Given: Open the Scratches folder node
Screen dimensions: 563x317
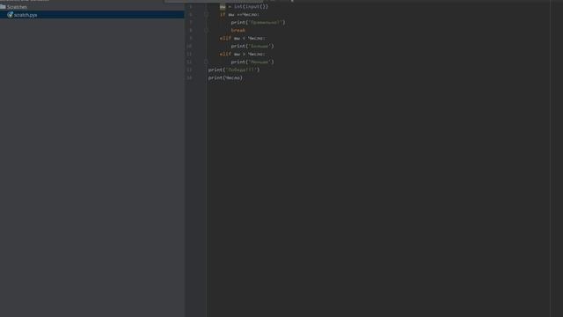Looking at the screenshot, I should pyautogui.click(x=17, y=7).
